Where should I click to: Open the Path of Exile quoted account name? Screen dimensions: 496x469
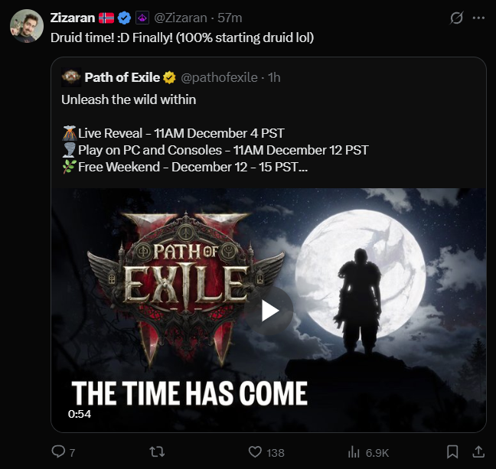[x=122, y=77]
